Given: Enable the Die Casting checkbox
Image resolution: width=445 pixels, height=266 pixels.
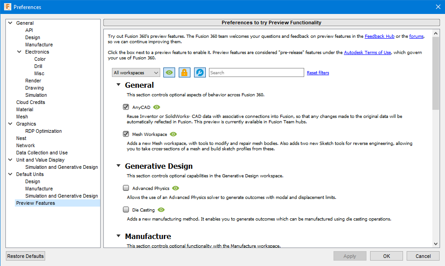Looking at the screenshot, I should pyautogui.click(x=126, y=209).
